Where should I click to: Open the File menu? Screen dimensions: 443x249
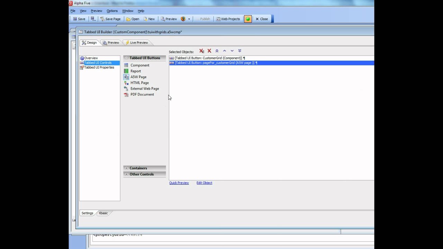pos(73,11)
